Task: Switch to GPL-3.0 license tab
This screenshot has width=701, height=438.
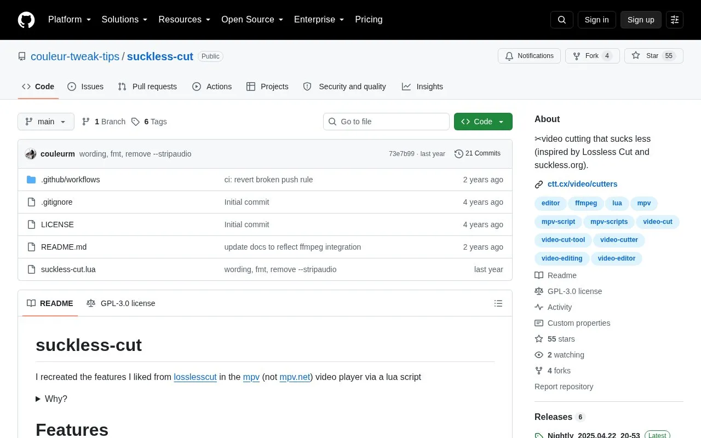Action: coord(121,303)
